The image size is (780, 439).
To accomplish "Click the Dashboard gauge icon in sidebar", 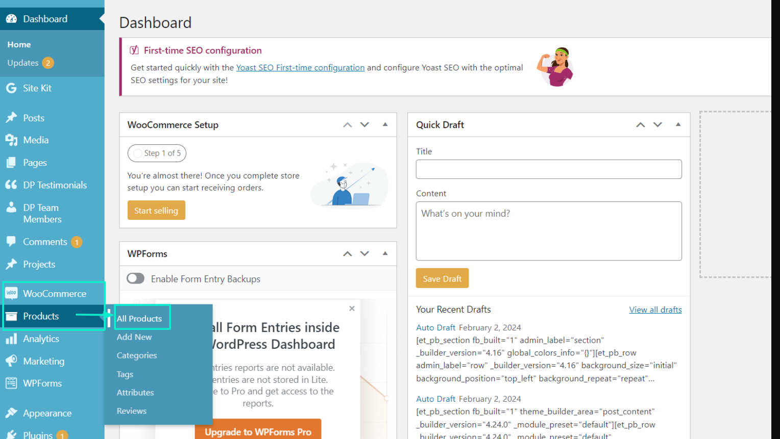I will tap(11, 19).
